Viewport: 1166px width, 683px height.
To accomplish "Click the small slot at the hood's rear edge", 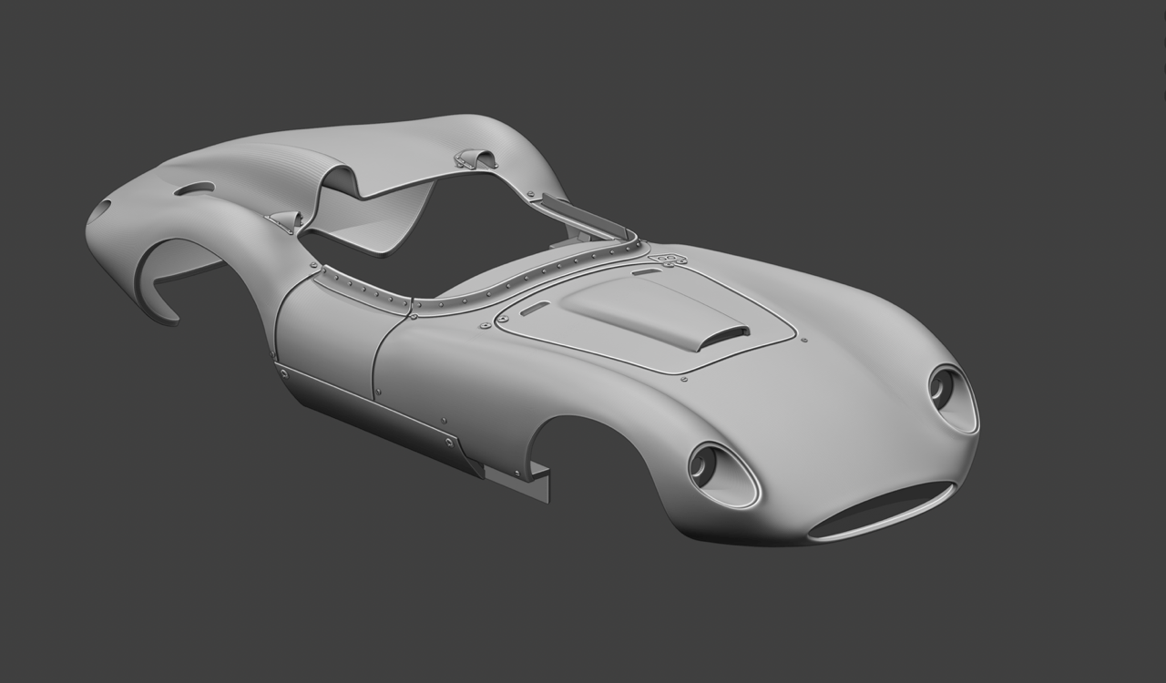I will [x=647, y=271].
